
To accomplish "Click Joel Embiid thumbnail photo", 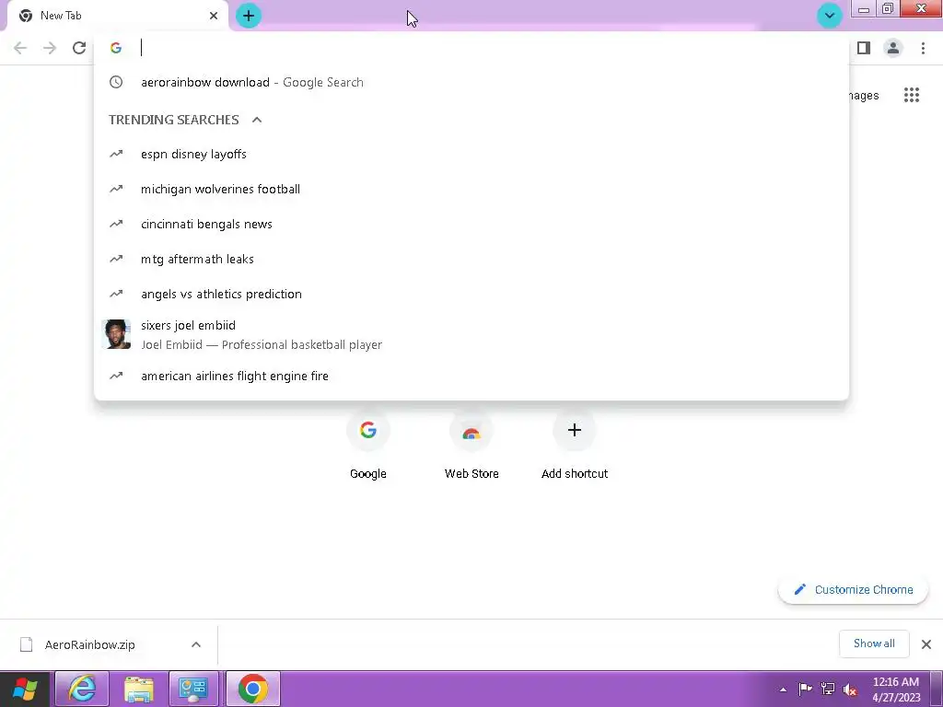I will 117,334.
